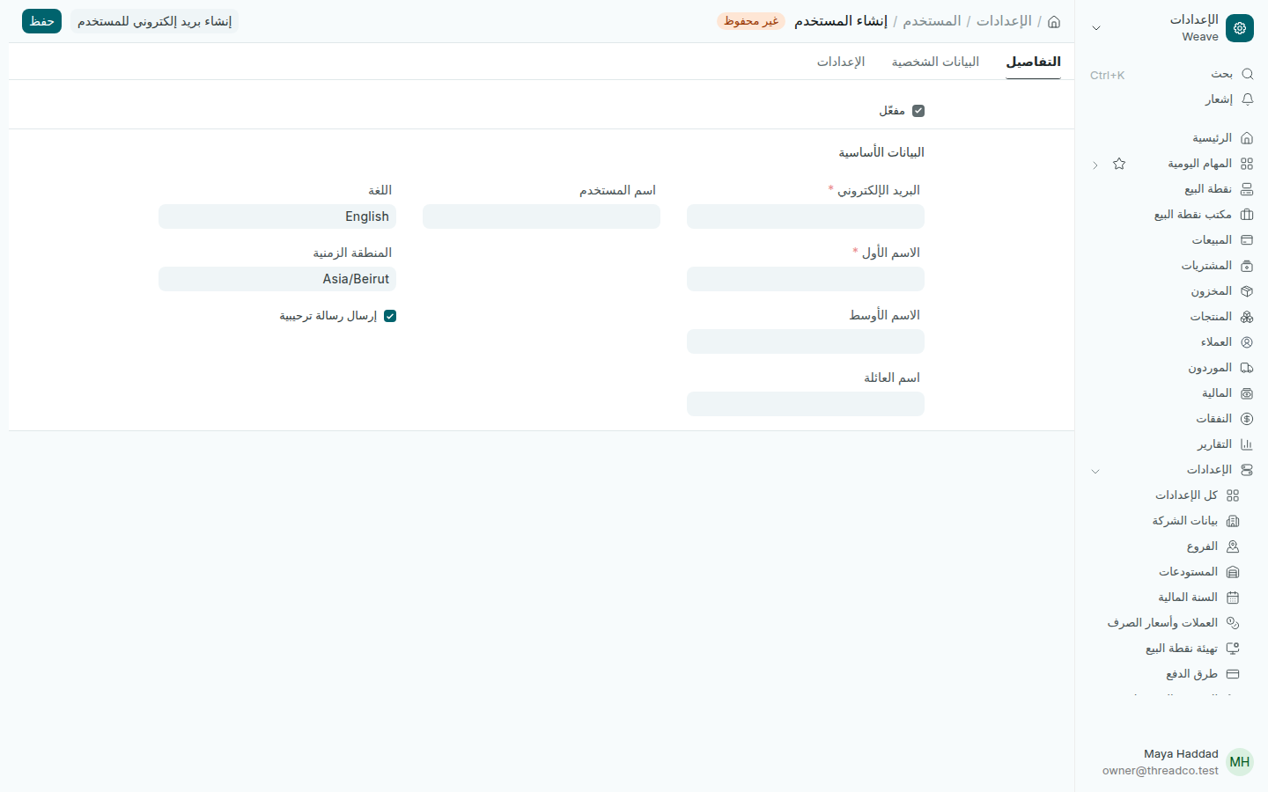The image size is (1268, 792).
Task: Open Maya Haddad user profile avatar
Action: [x=1240, y=762]
